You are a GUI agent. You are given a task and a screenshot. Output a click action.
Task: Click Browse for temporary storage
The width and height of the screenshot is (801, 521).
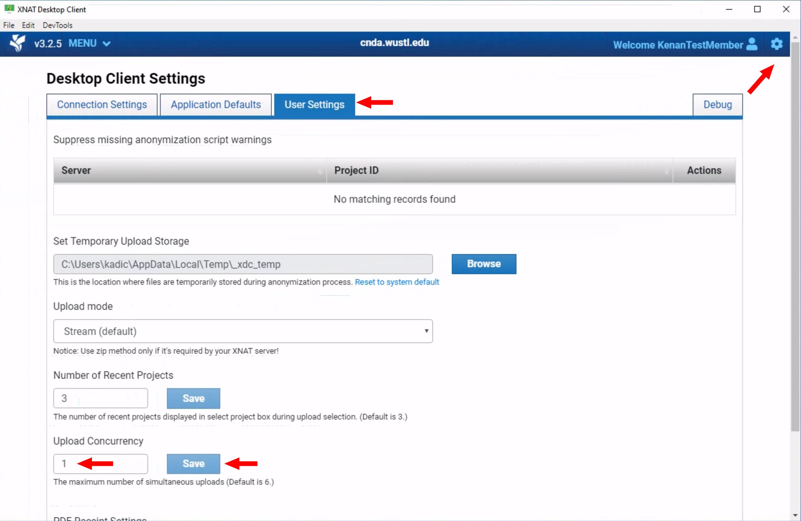click(483, 264)
